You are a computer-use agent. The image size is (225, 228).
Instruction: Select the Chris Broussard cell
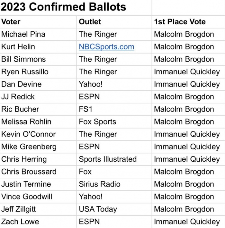(29, 172)
